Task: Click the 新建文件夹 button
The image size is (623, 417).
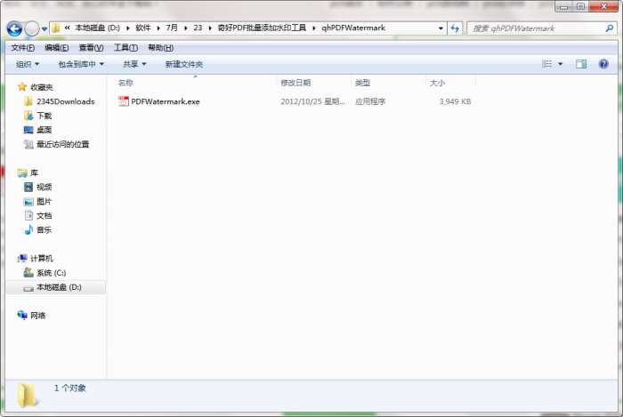Action: pos(184,64)
